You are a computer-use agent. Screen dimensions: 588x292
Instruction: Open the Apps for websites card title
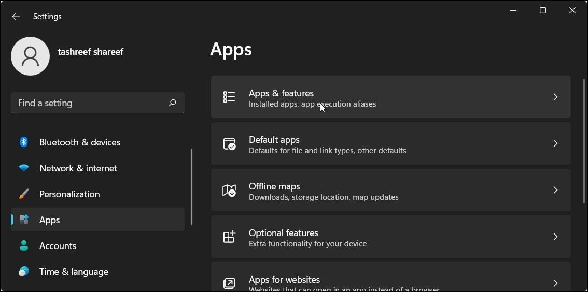[284, 279]
